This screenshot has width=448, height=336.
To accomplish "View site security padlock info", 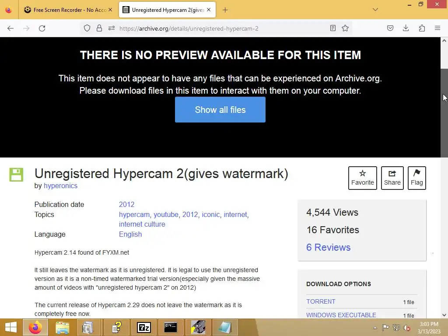I will [99, 28].
